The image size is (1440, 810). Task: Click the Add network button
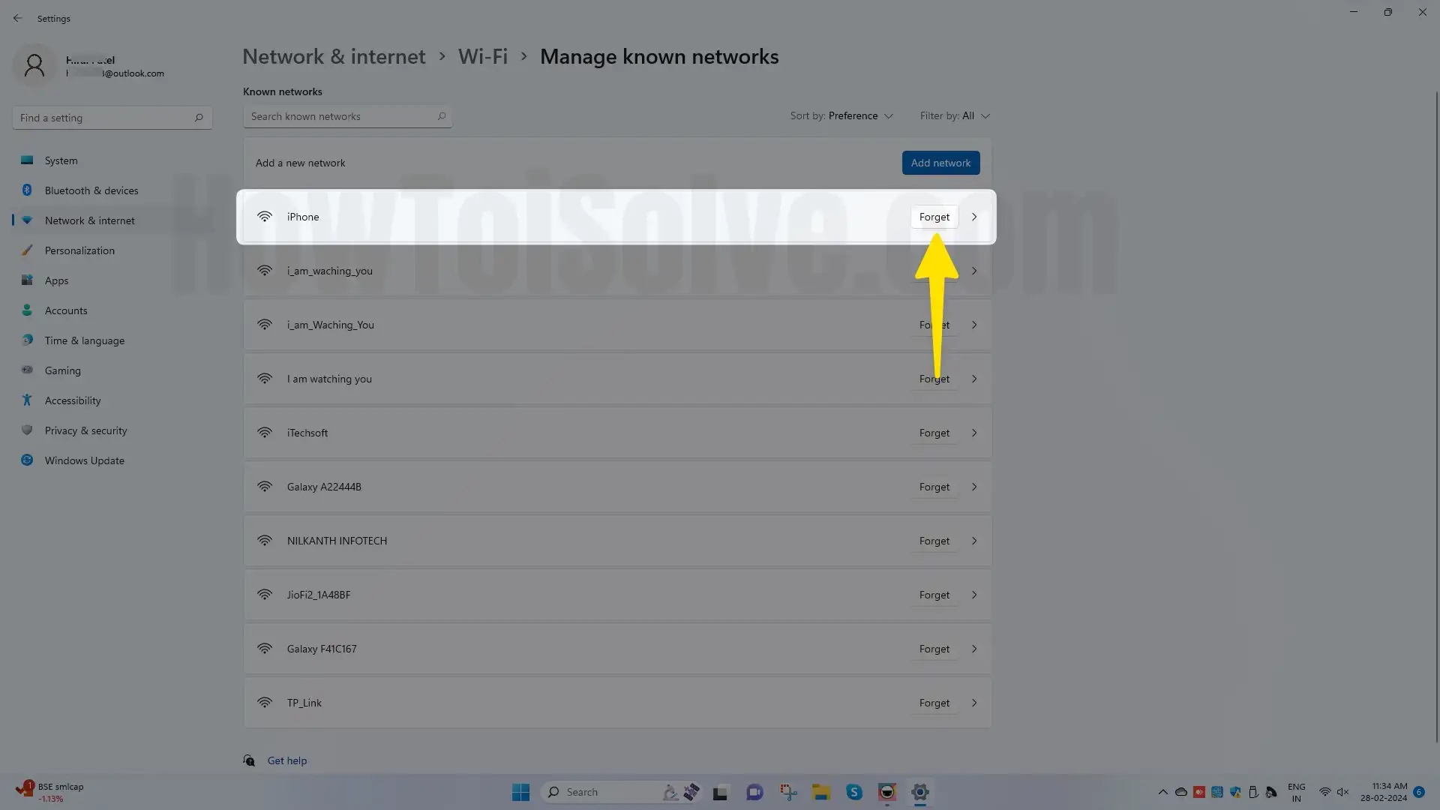[x=940, y=163]
